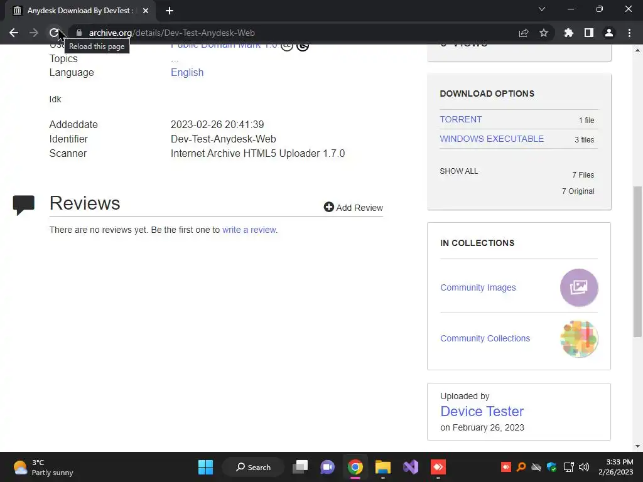
Task: Click the '7 Original' count text
Action: [x=578, y=191]
